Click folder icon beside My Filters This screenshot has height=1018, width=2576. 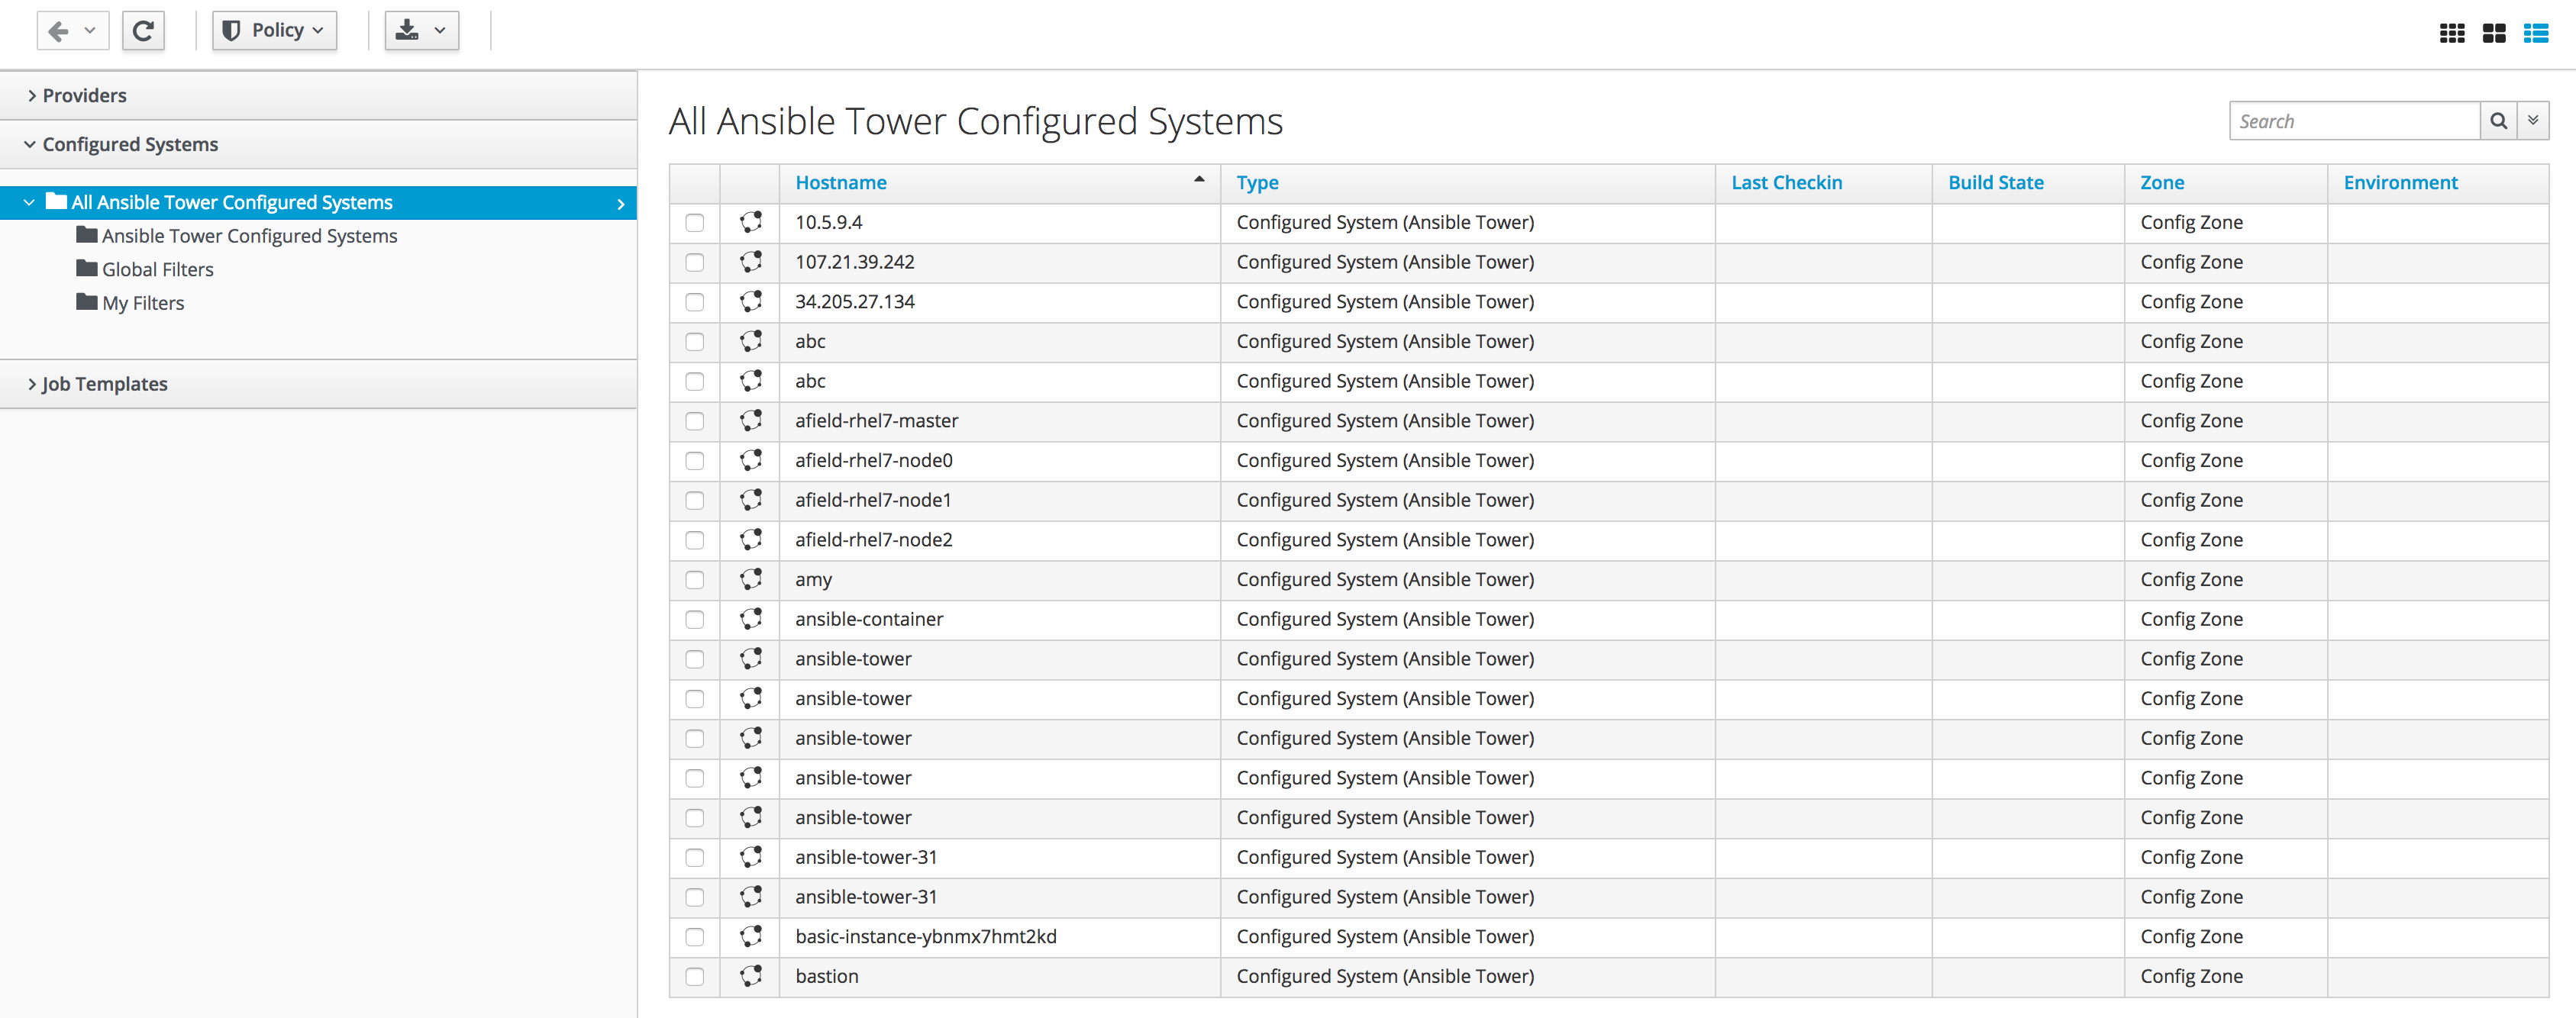87,302
